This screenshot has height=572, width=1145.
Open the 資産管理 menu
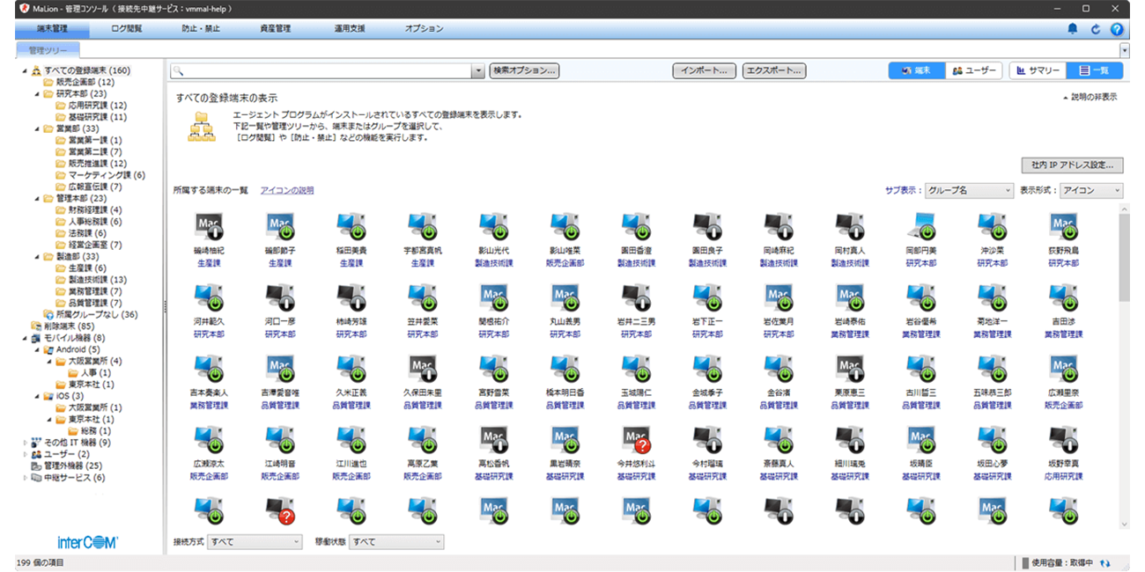pyautogui.click(x=277, y=28)
